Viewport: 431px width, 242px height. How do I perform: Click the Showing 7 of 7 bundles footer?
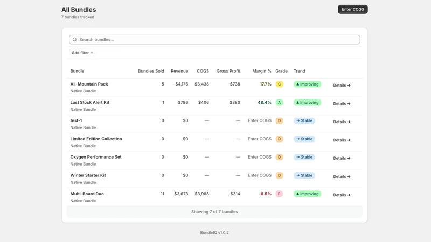(214, 212)
